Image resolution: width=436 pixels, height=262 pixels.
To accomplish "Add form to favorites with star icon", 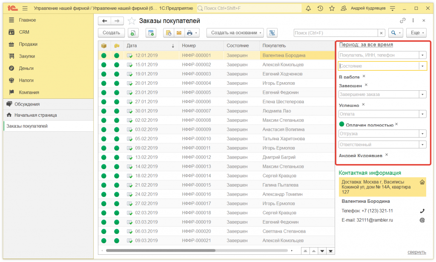I will pos(132,21).
